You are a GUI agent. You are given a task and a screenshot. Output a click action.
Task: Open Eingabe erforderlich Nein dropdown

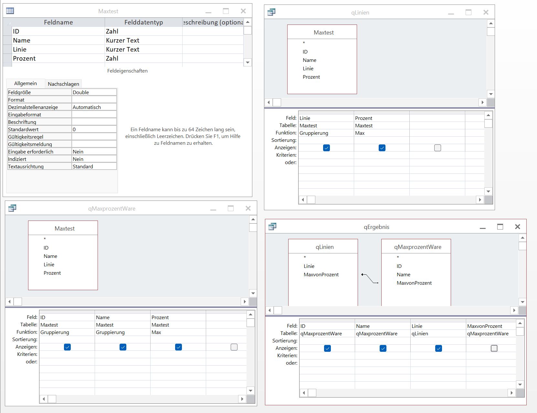pyautogui.click(x=94, y=152)
